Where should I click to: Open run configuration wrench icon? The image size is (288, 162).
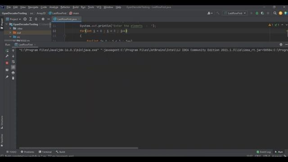(7, 56)
